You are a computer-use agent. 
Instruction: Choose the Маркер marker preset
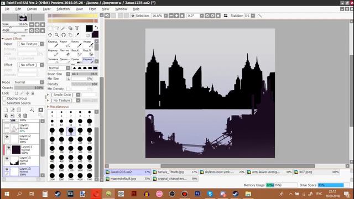click(53, 53)
